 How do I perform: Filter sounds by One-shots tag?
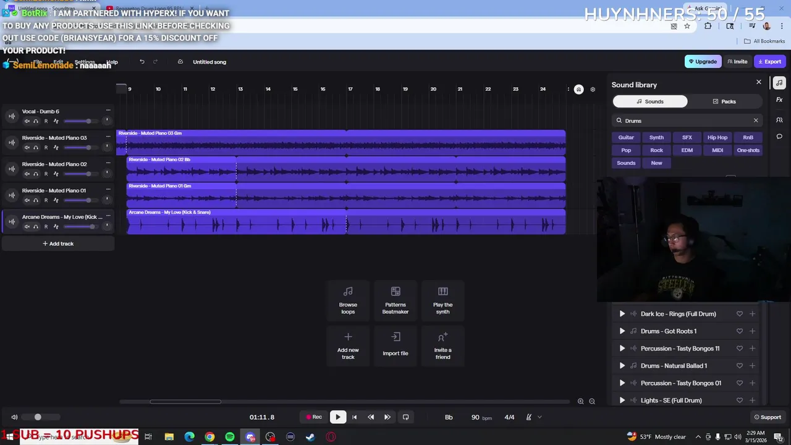tap(748, 150)
